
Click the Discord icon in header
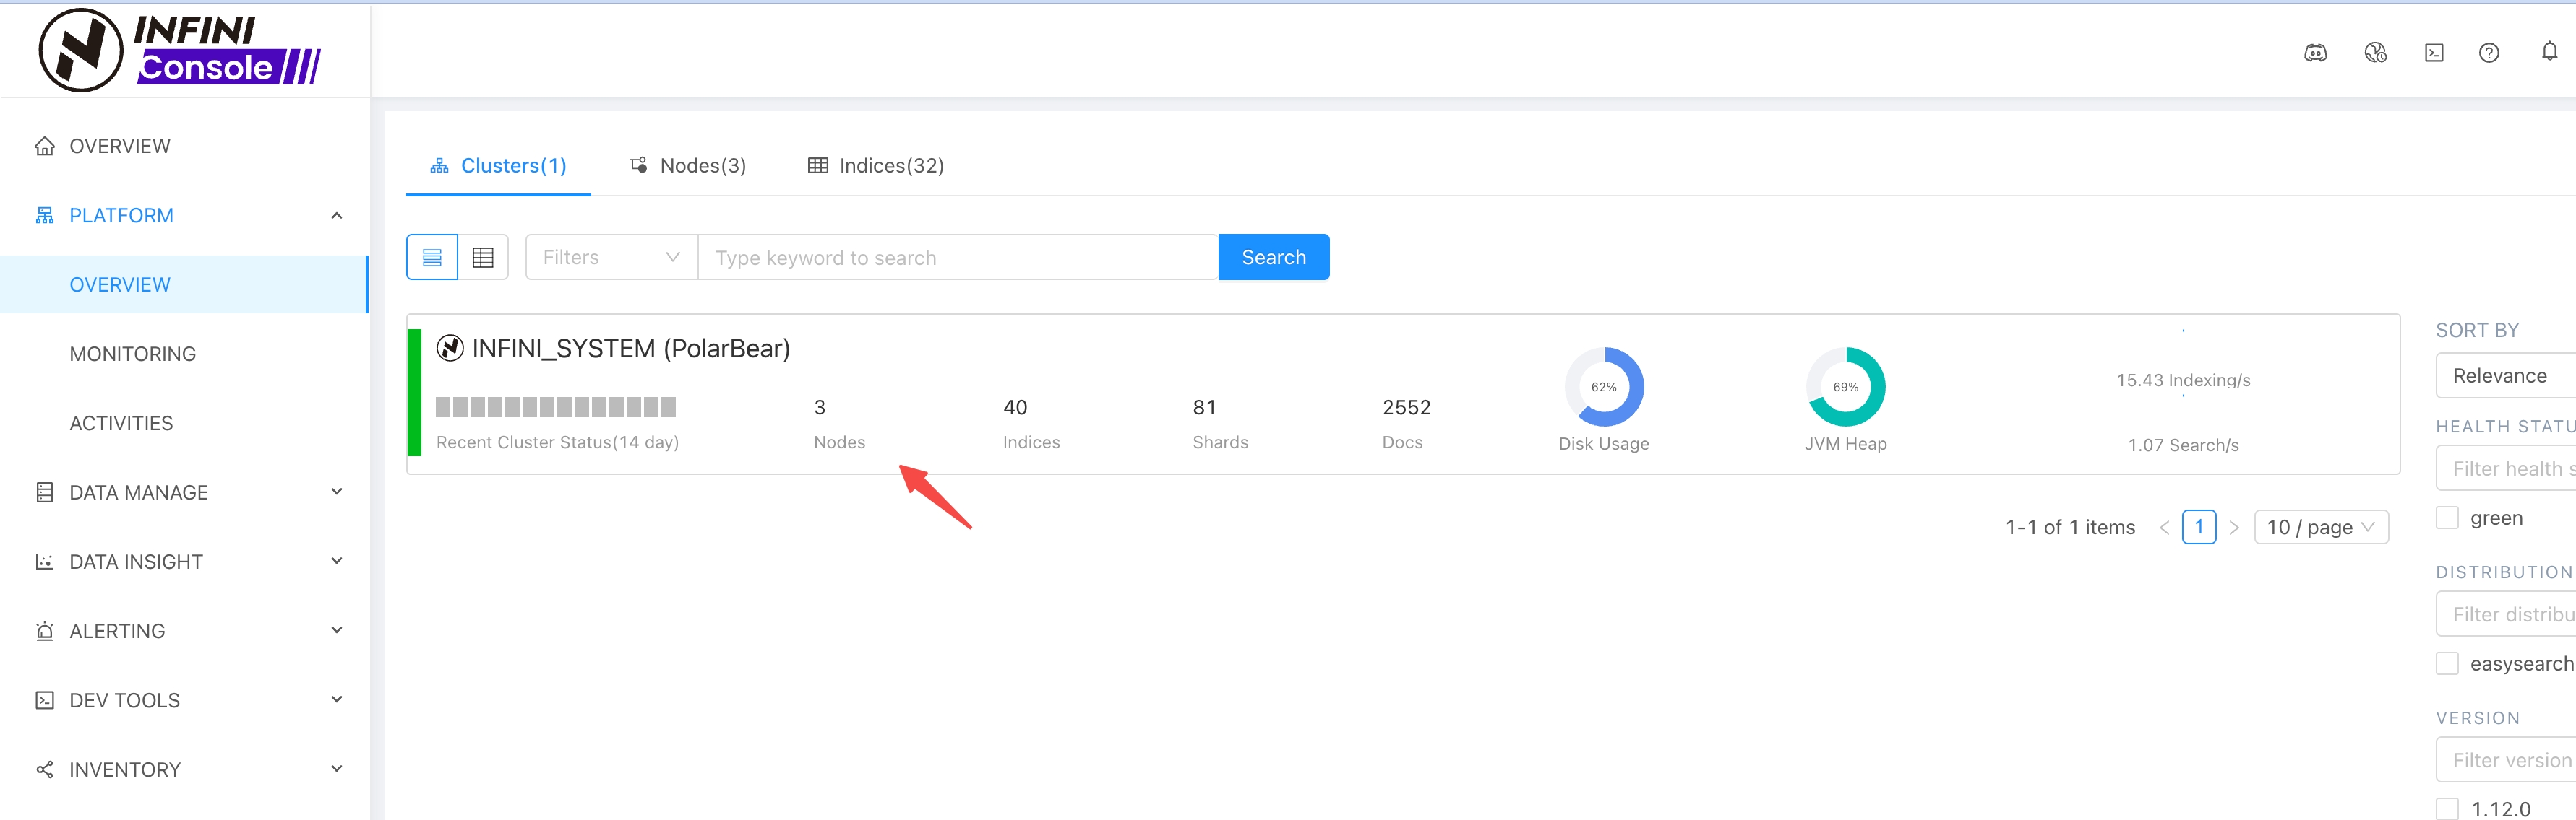click(x=2315, y=53)
